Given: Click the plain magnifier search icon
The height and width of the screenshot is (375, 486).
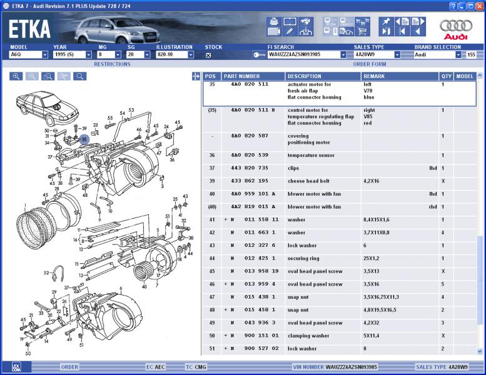Looking at the screenshot, I should pos(79,76).
